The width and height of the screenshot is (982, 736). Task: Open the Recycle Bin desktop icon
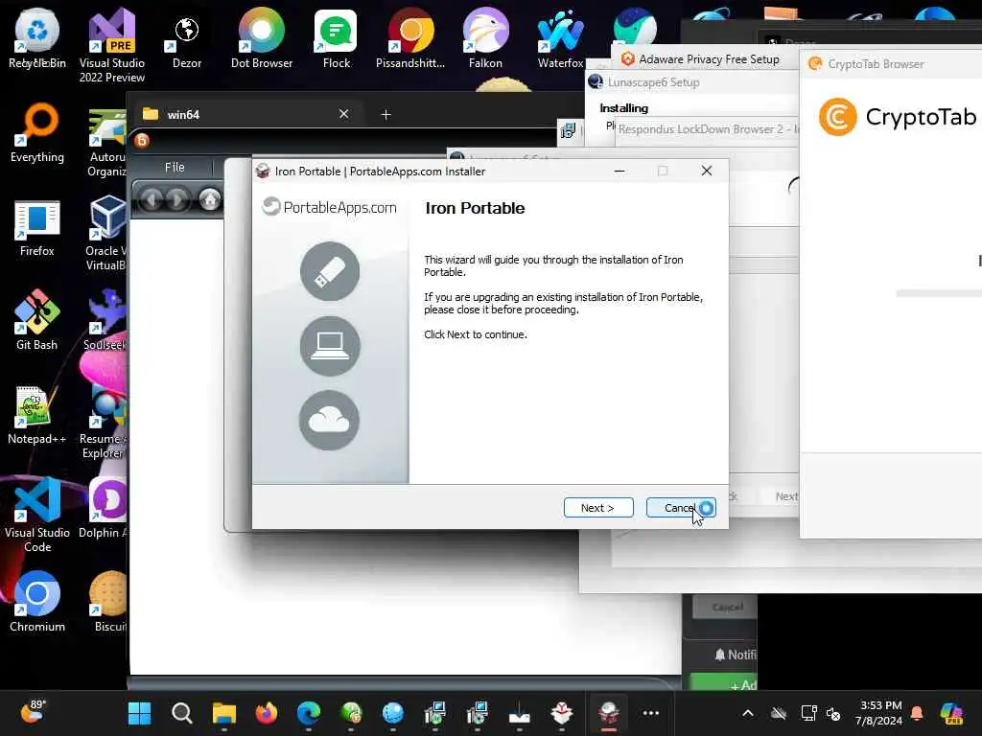(37, 38)
